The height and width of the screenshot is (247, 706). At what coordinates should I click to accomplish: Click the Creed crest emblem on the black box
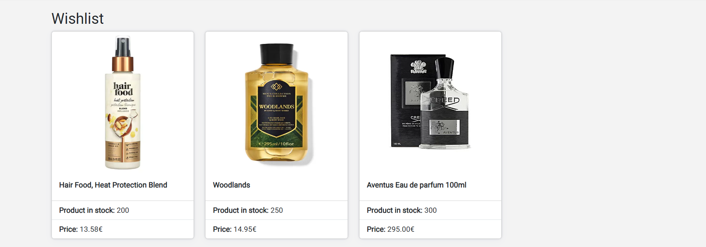point(418,67)
